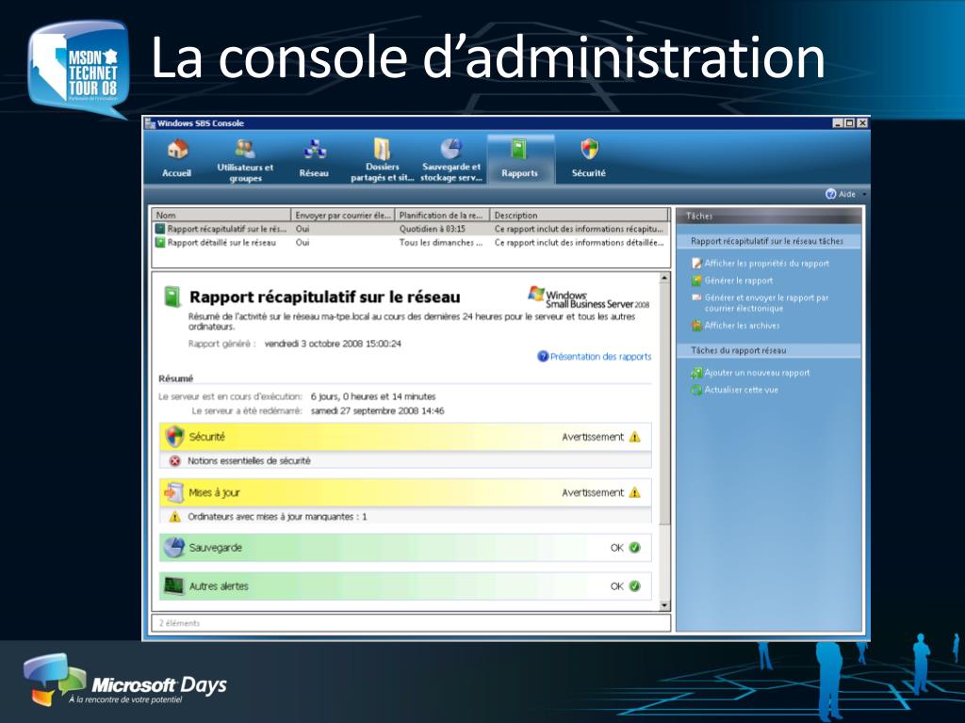Screen dimensions: 965x723
Task: Click the Afficher les propriétés icon
Action: pyautogui.click(x=696, y=264)
